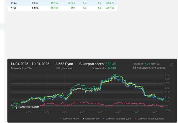Click the 'Всего по EV: $60.01' text

[104, 68]
